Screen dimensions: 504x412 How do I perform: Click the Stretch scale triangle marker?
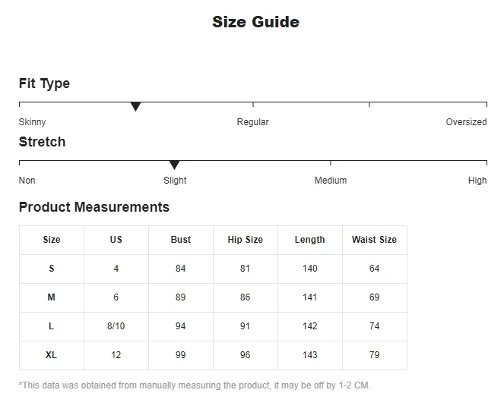pyautogui.click(x=174, y=165)
